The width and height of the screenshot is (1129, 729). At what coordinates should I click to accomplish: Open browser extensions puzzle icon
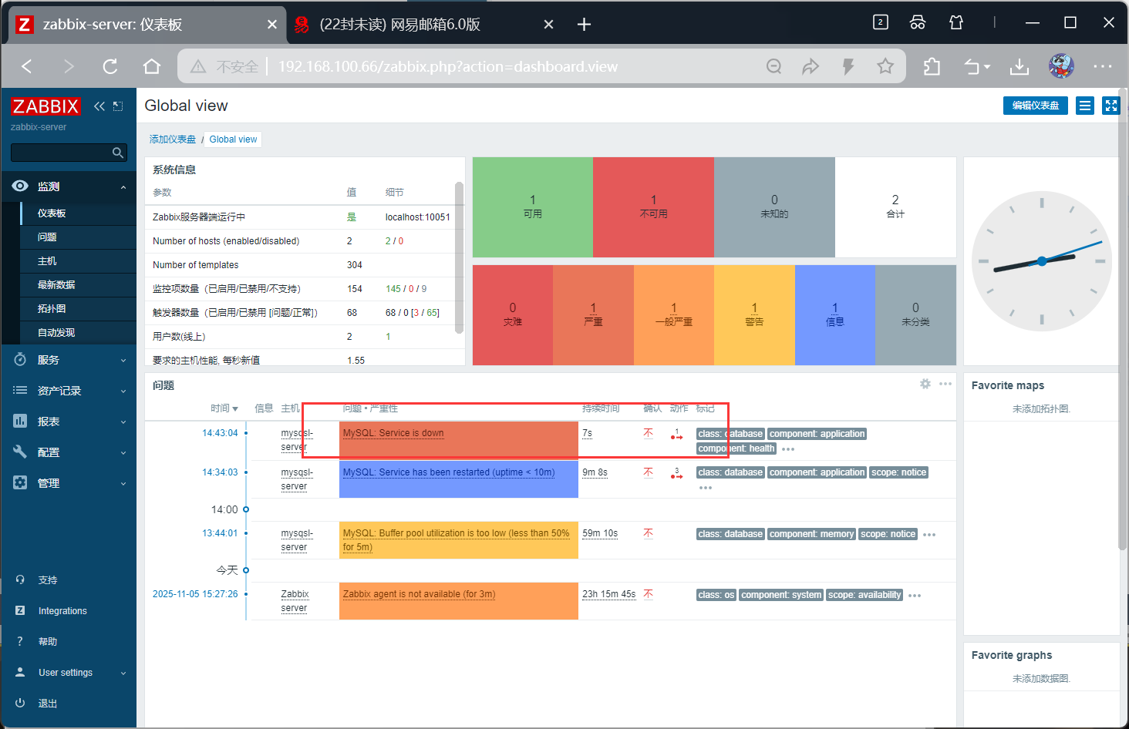(932, 67)
